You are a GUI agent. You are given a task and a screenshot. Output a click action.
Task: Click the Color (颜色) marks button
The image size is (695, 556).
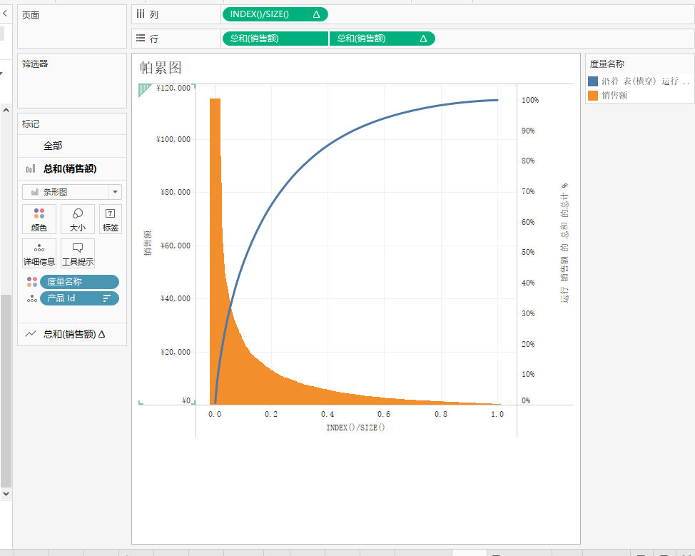tap(39, 219)
